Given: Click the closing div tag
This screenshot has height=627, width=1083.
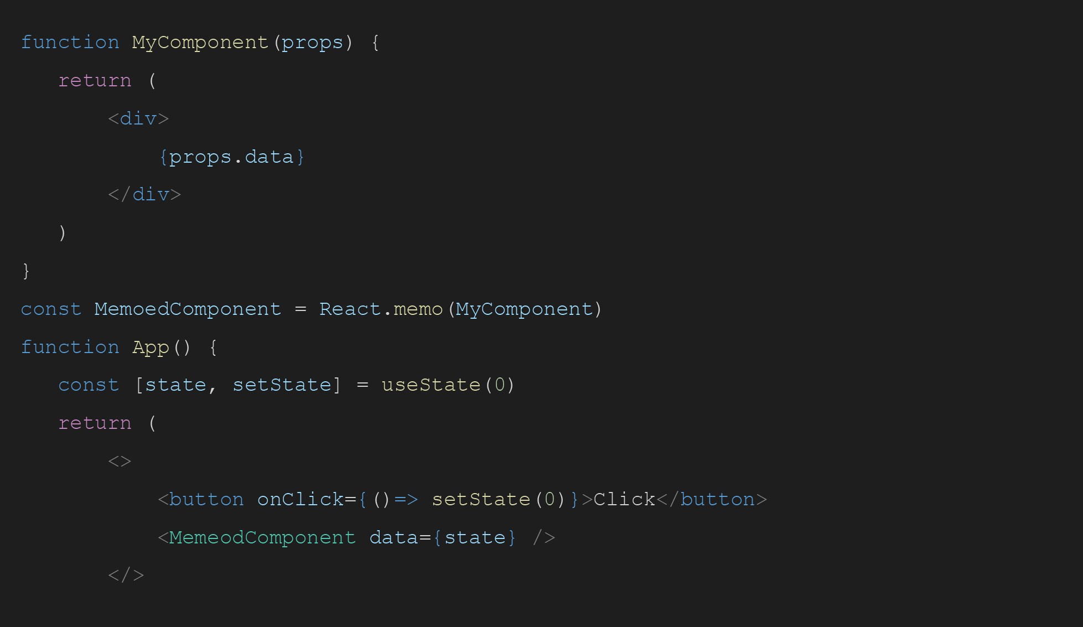Looking at the screenshot, I should pyautogui.click(x=144, y=195).
